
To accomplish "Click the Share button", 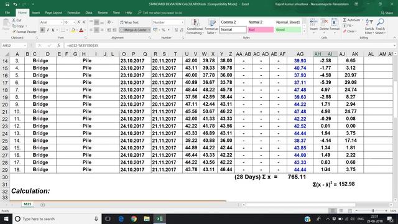I will [387, 12].
